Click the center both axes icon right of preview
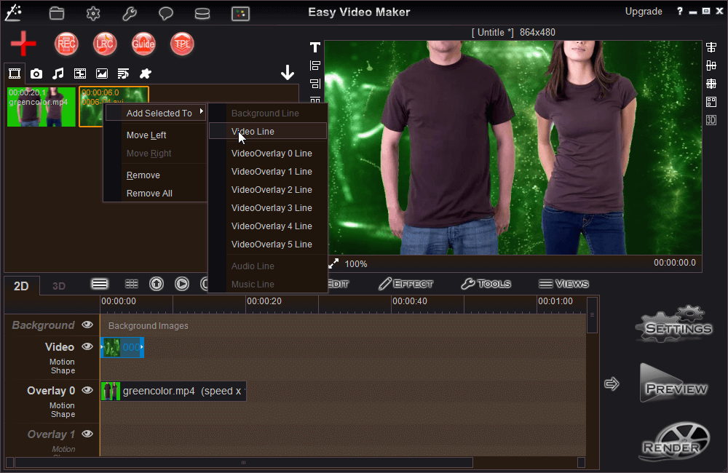This screenshot has height=473, width=728. pyautogui.click(x=711, y=84)
